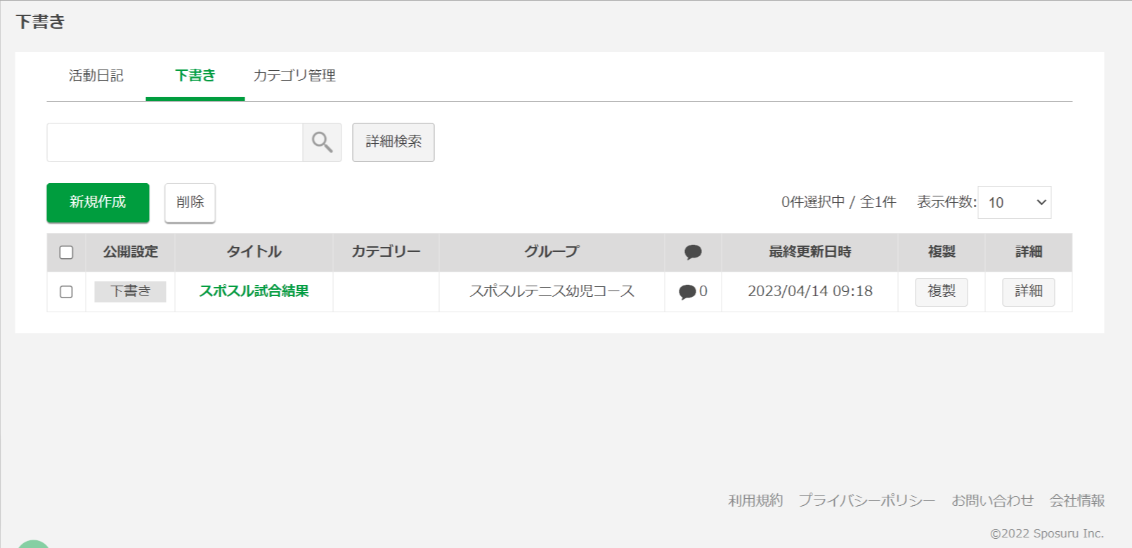The width and height of the screenshot is (1132, 548).
Task: Click the magnifier search icon button
Action: pos(322,142)
